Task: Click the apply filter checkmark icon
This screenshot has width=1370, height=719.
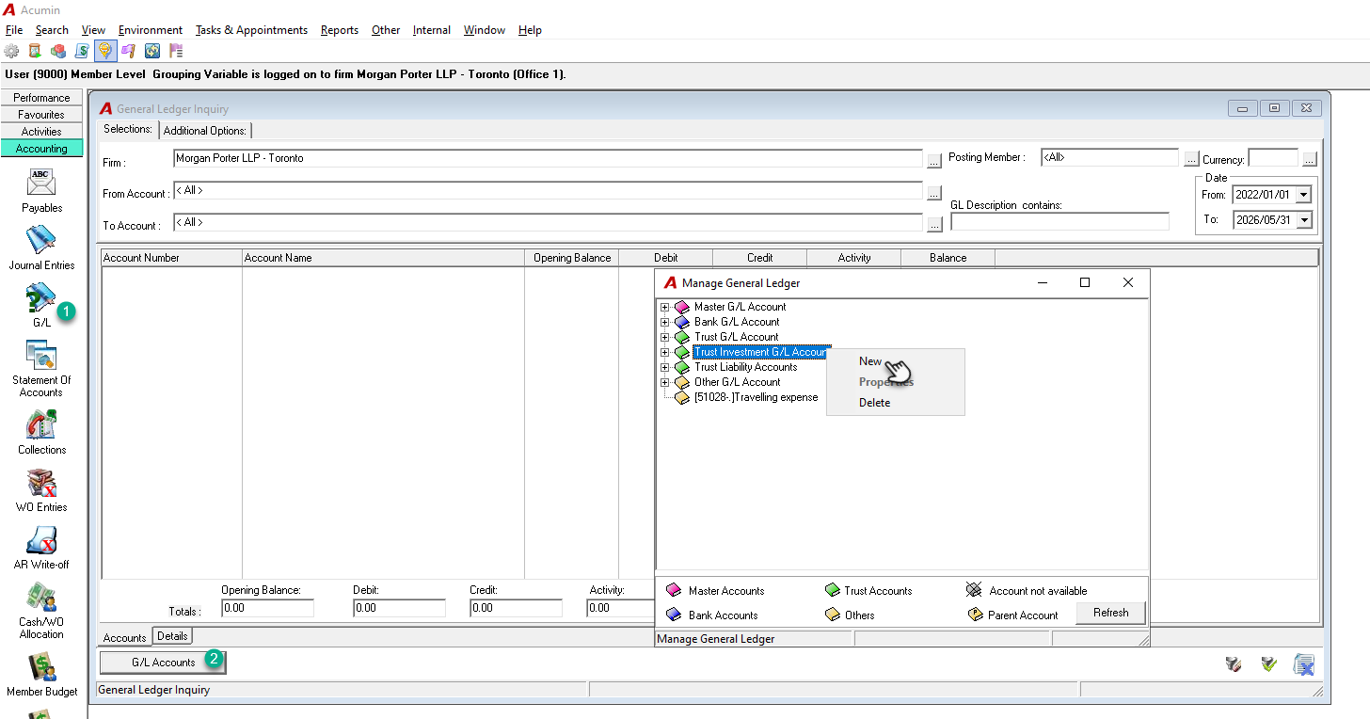Action: (x=1269, y=664)
